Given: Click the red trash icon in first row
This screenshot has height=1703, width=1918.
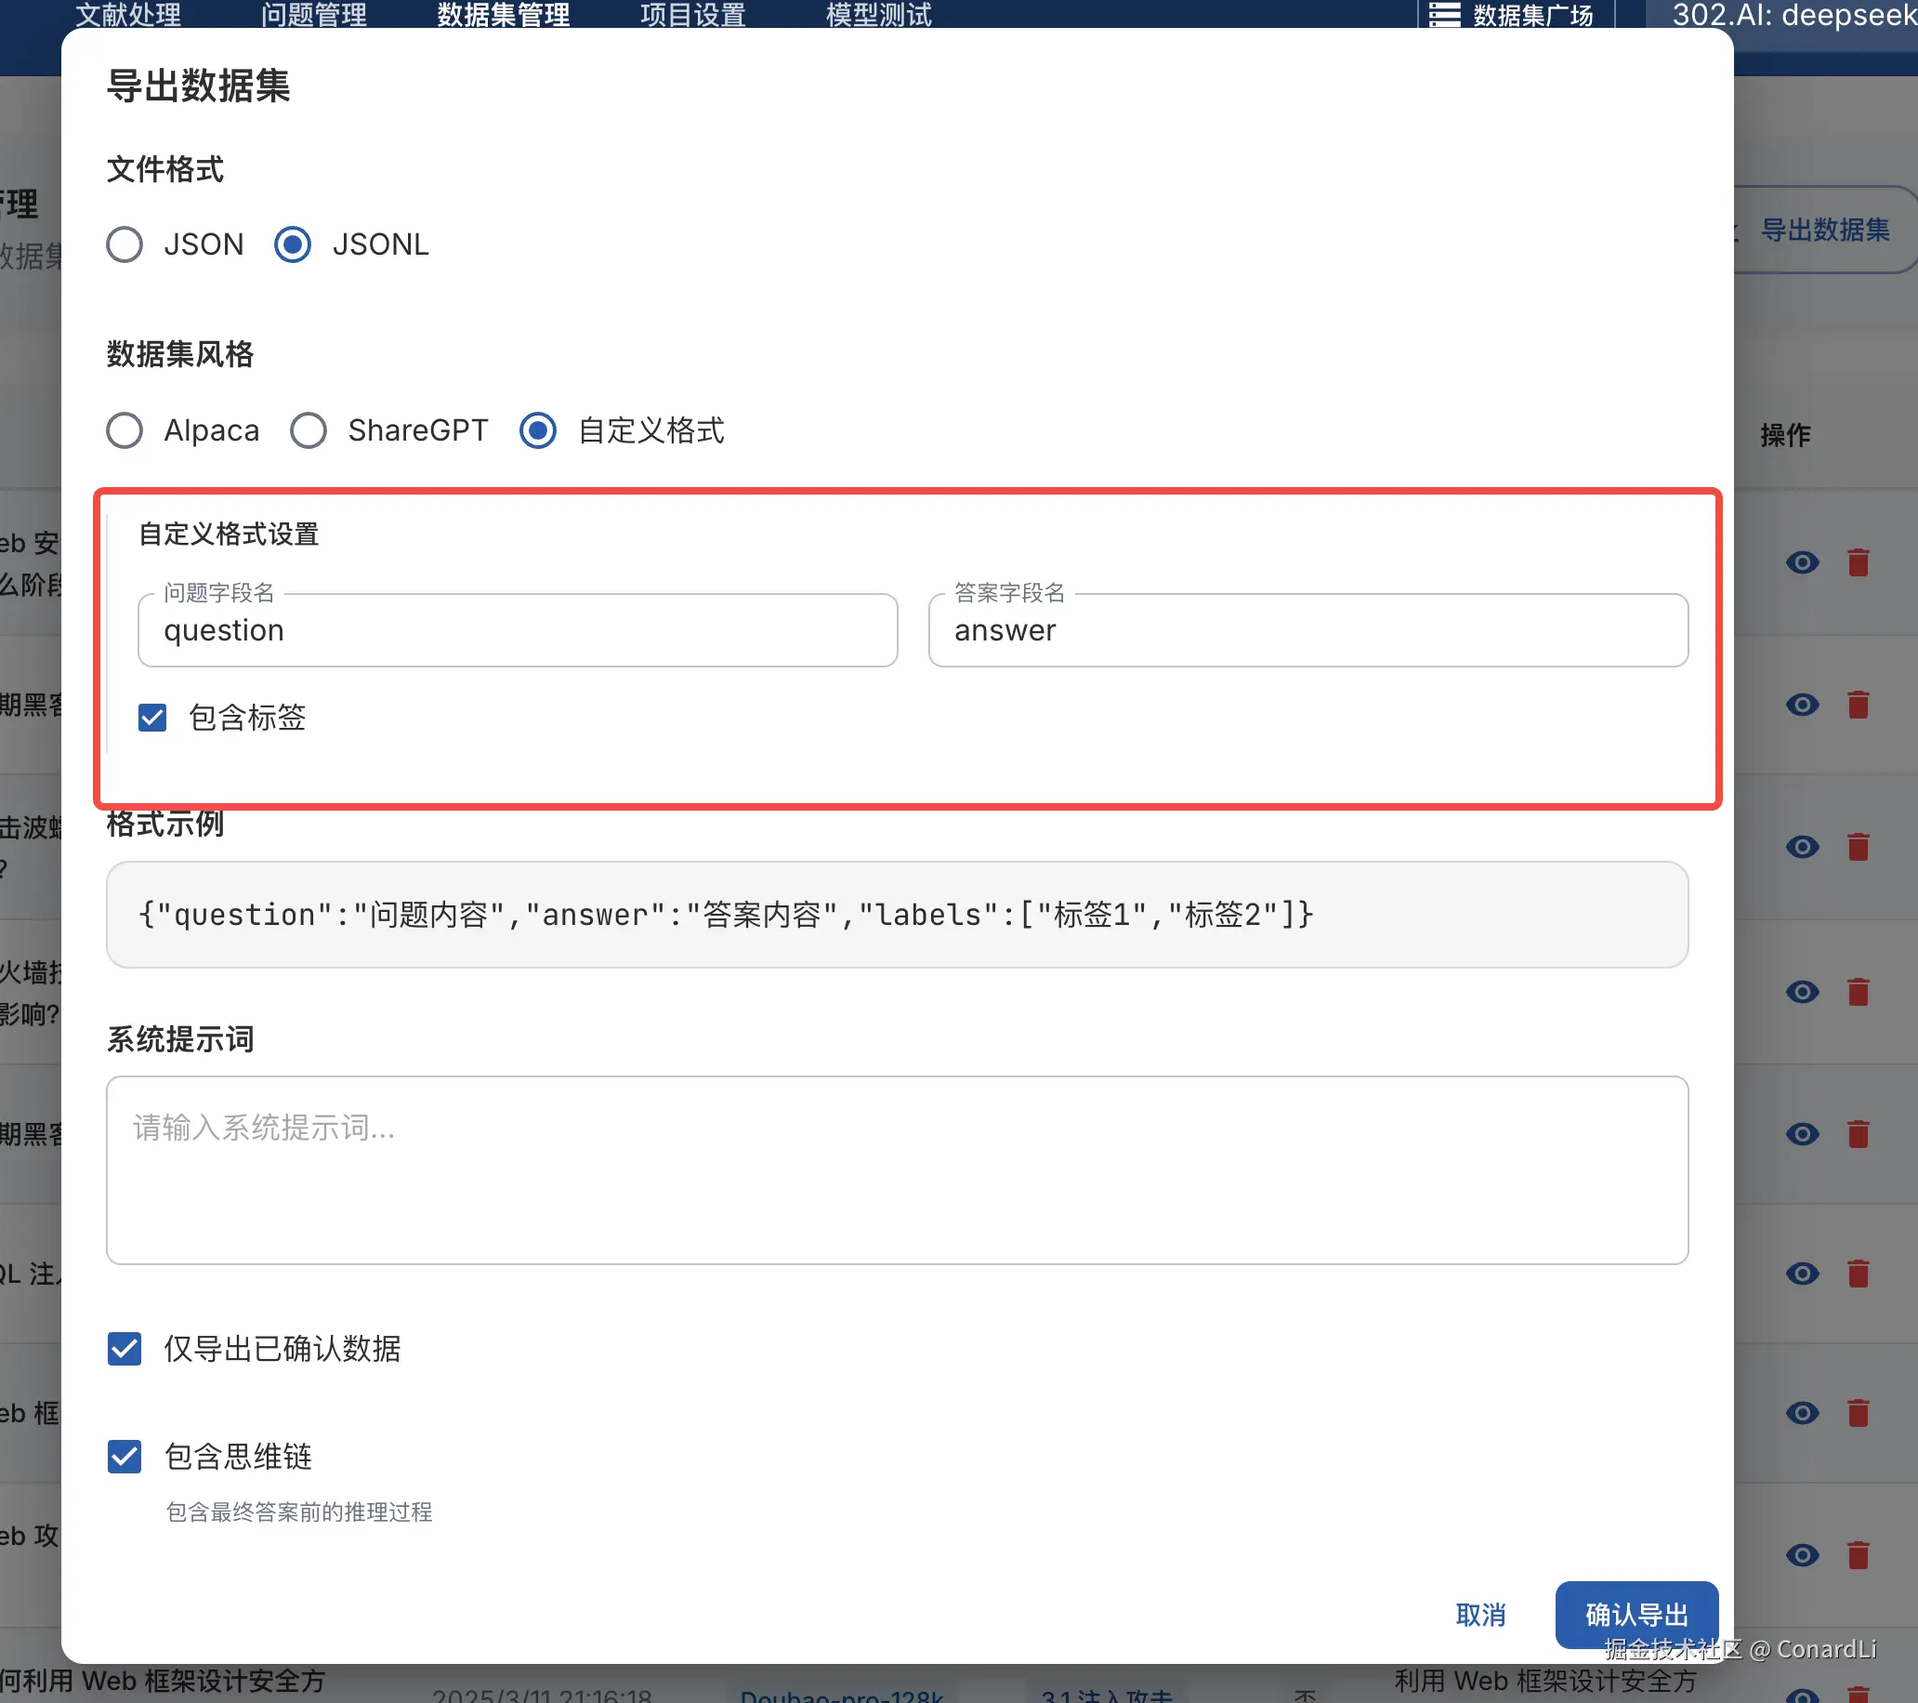Looking at the screenshot, I should (1858, 562).
